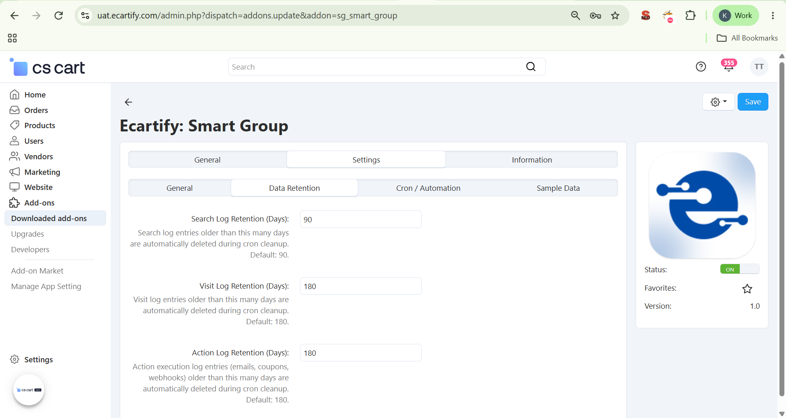The height and width of the screenshot is (418, 786).
Task: Edit the Visit Log Retention days field
Action: (361, 286)
